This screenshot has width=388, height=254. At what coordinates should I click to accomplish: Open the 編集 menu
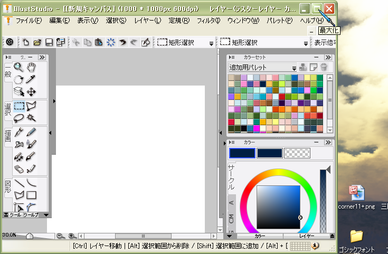pos(59,21)
